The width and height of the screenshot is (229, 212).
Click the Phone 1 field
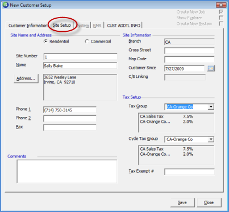[70, 110]
